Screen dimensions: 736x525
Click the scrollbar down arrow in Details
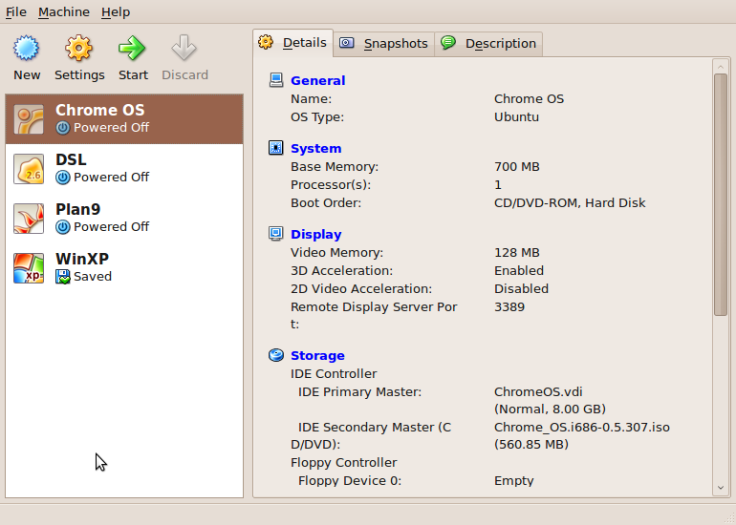(720, 488)
